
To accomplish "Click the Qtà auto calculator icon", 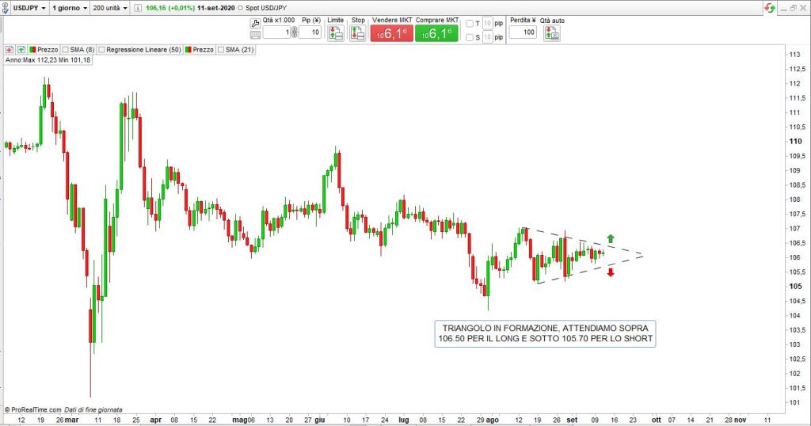I will 549,33.
